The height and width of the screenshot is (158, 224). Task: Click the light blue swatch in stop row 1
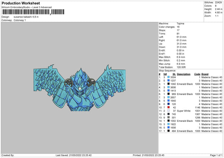[169, 77]
